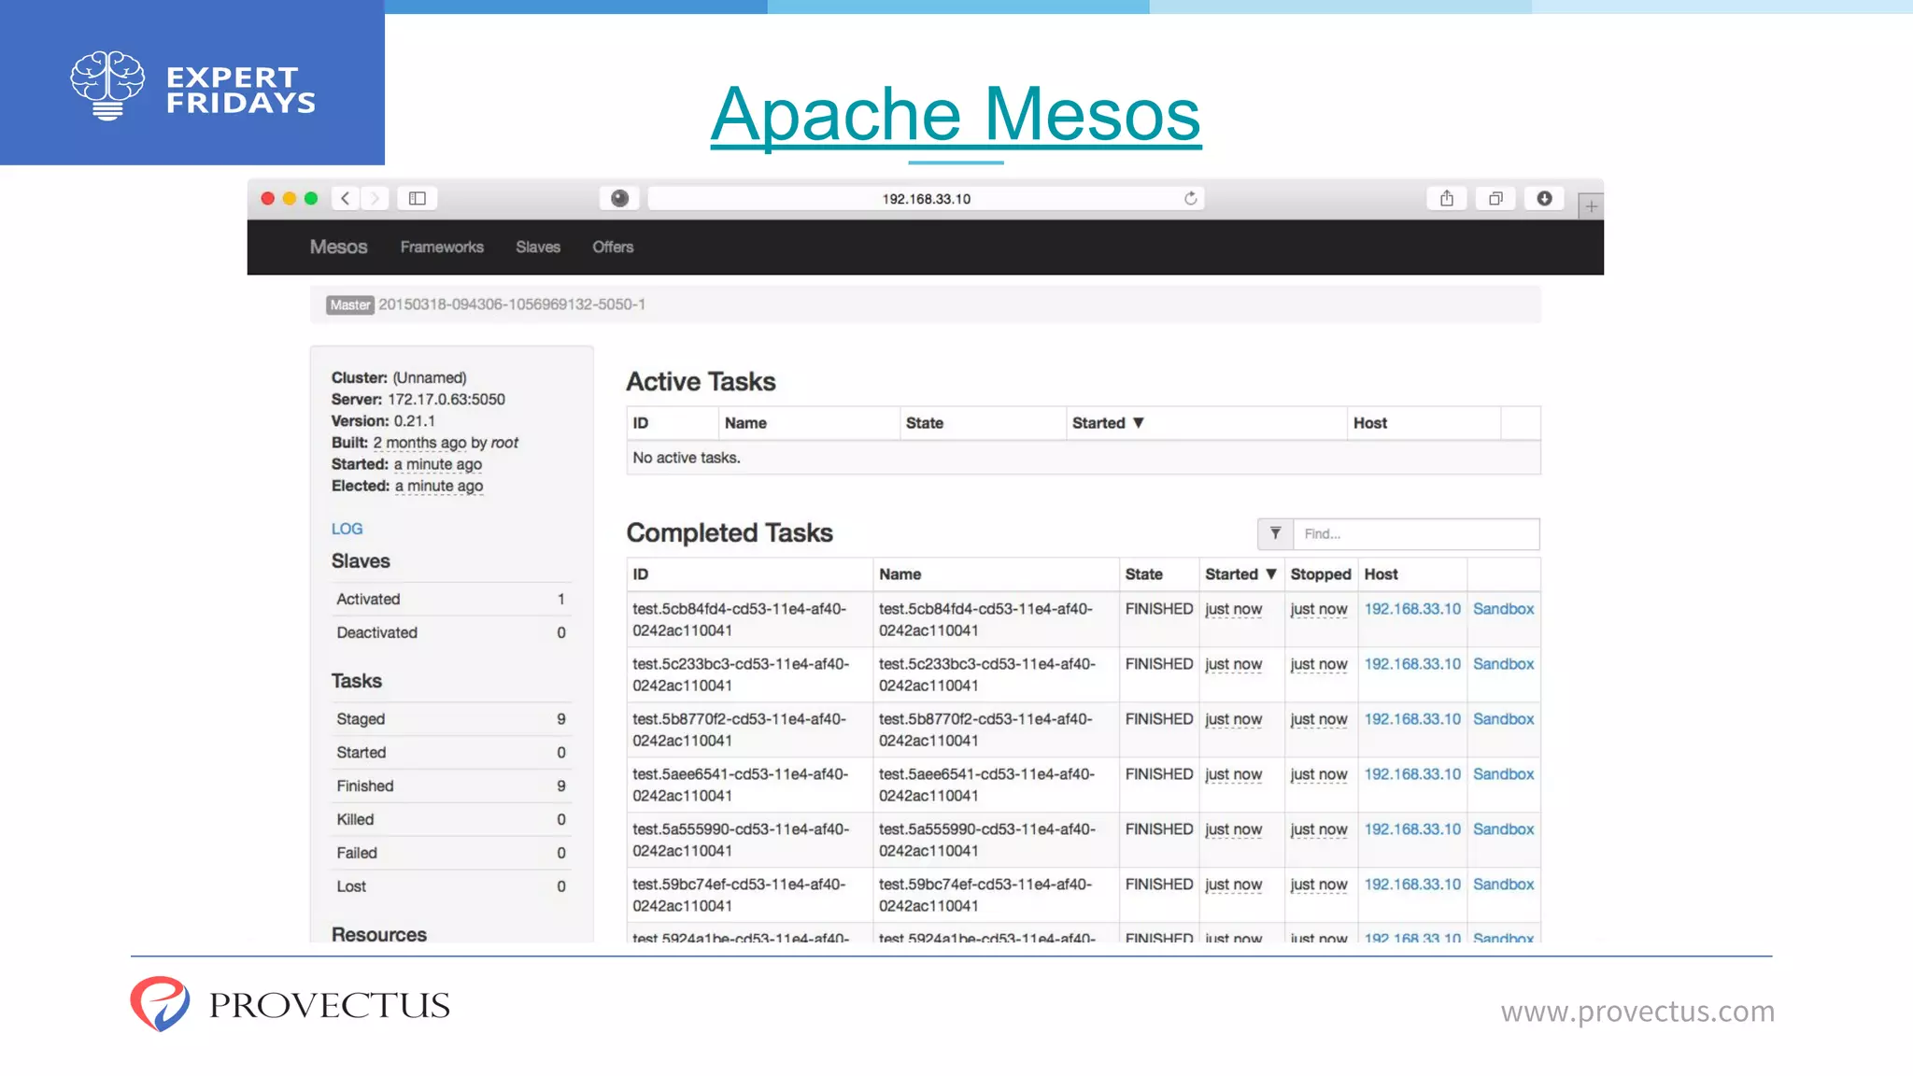
Task: Open host 192.168.33.10 in test.59bc74ef row
Action: point(1412,885)
